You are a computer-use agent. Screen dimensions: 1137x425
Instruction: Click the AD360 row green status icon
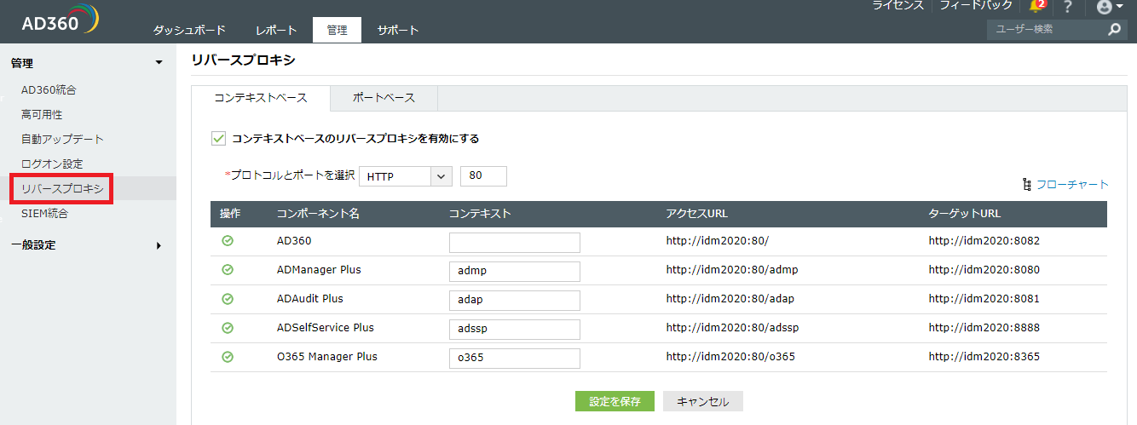[228, 241]
